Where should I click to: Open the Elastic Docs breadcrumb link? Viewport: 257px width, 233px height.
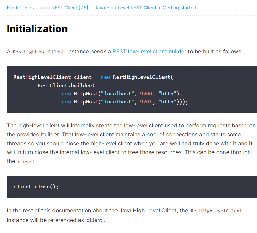[x=20, y=8]
